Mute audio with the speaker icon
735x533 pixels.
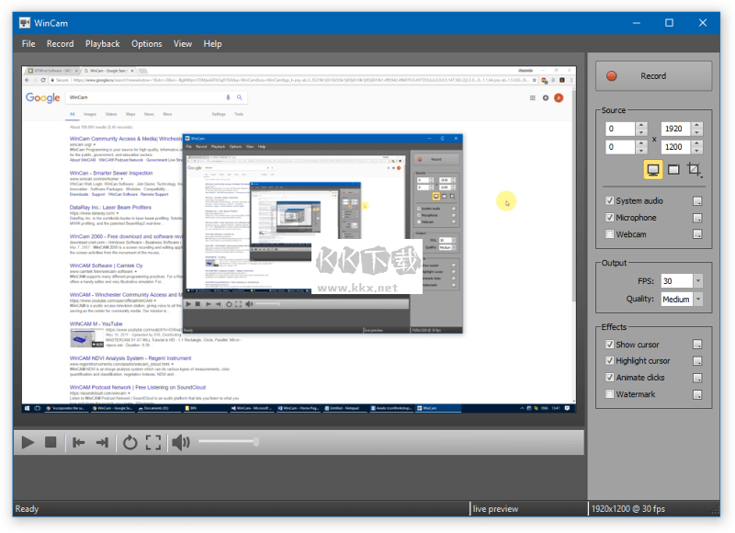pyautogui.click(x=180, y=443)
